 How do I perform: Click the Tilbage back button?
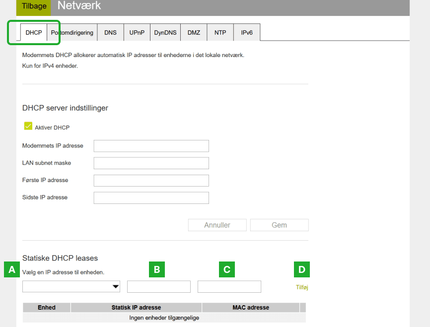[34, 6]
